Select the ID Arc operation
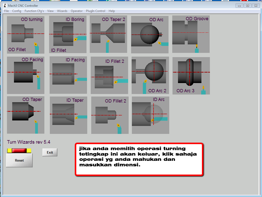262x197 pixels. 150,115
